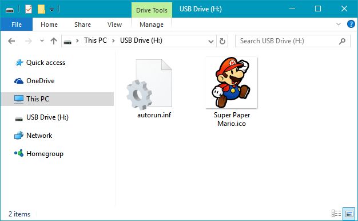Click the Quick access star icon
The image size is (358, 221).
(19, 63)
